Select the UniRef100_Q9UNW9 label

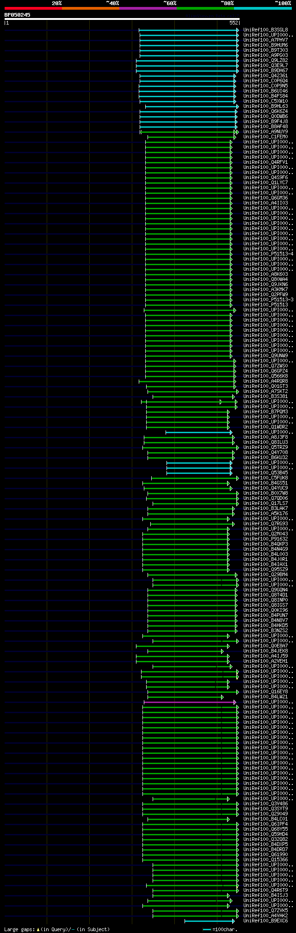coord(265,356)
